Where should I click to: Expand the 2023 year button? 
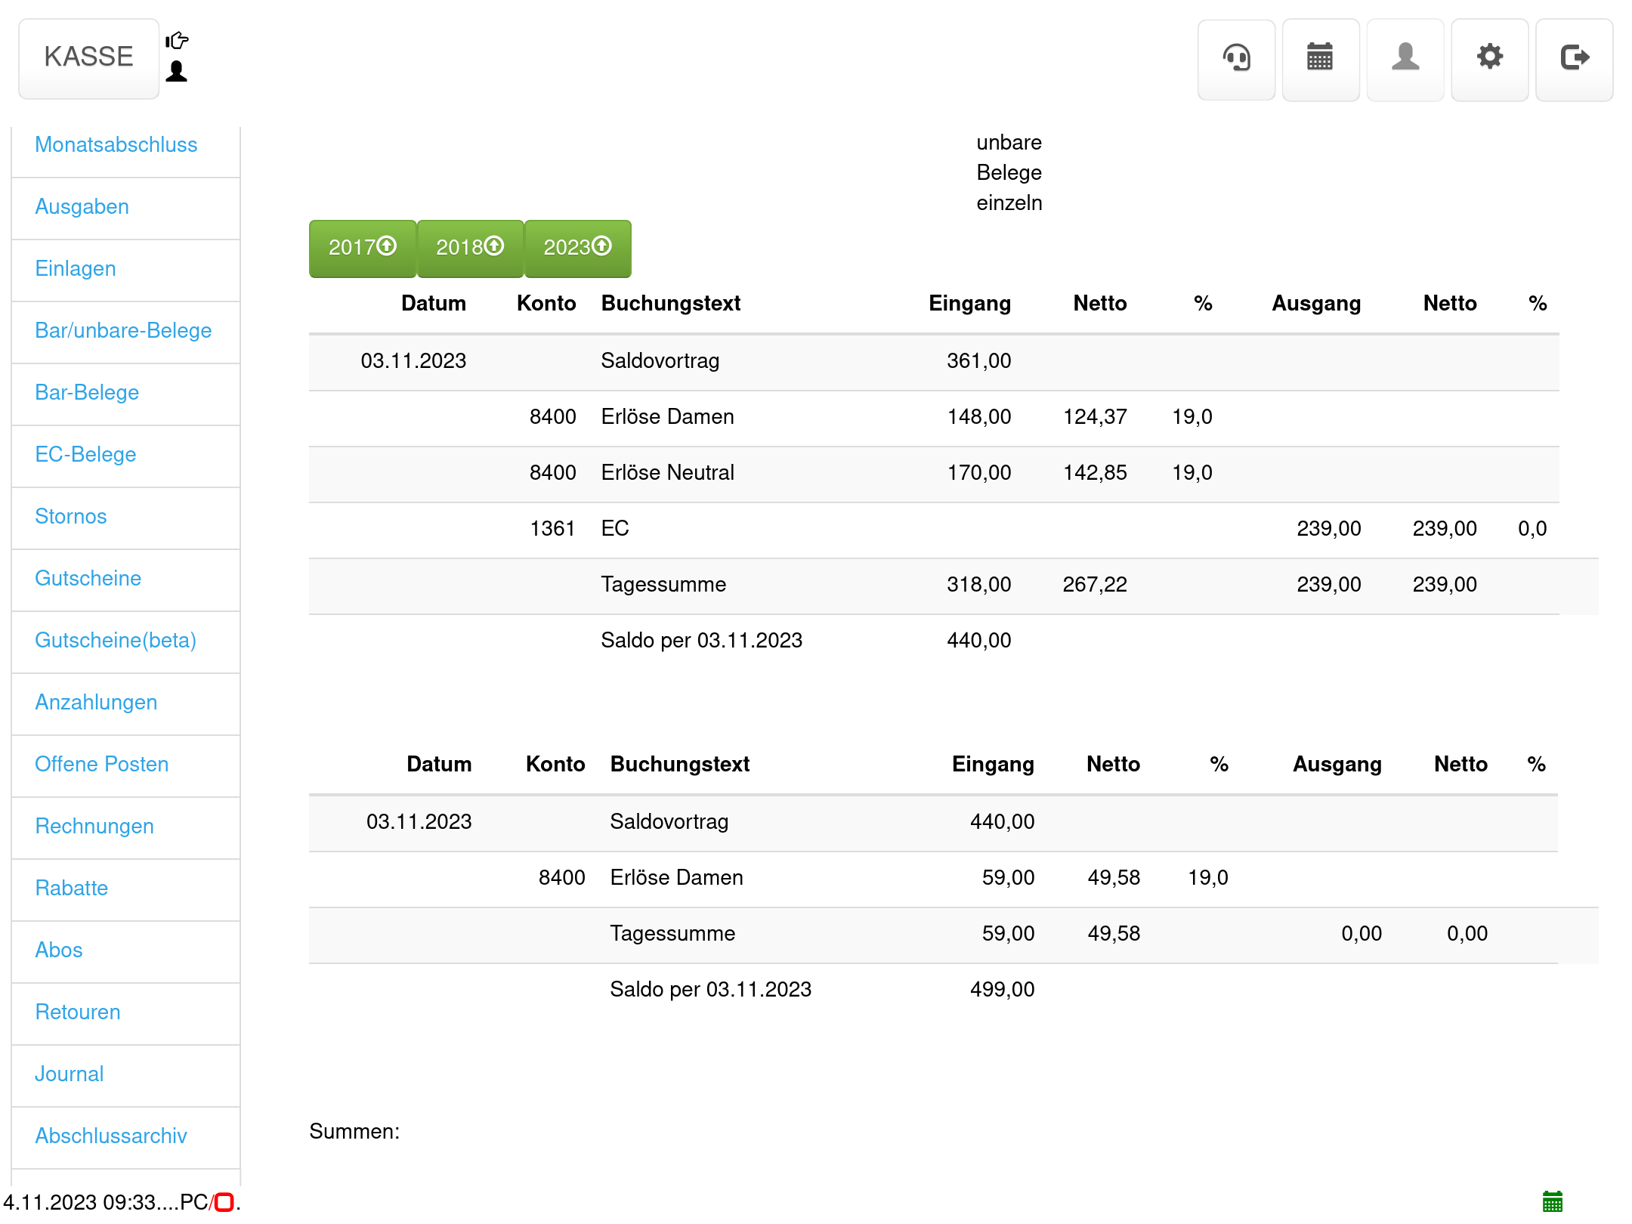coord(578,248)
